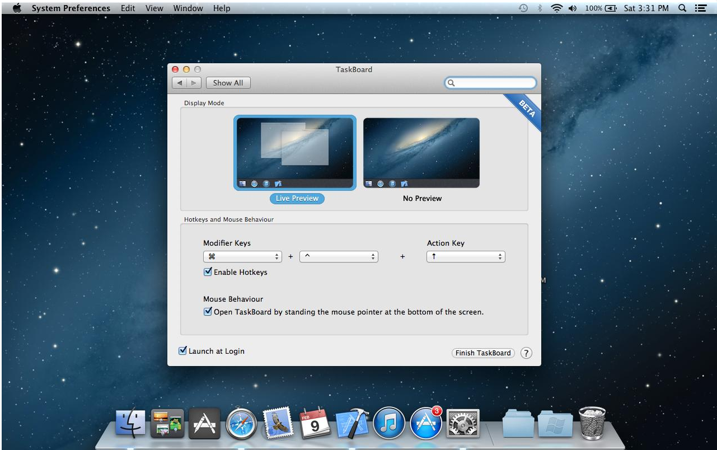Go back with the left arrow button
Image resolution: width=717 pixels, height=450 pixels.
[179, 83]
